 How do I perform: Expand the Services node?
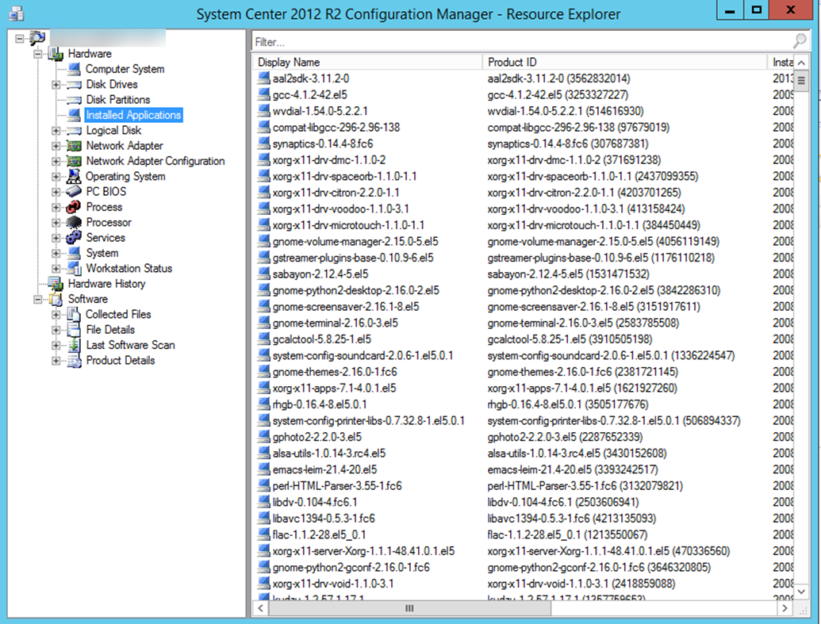coord(56,238)
